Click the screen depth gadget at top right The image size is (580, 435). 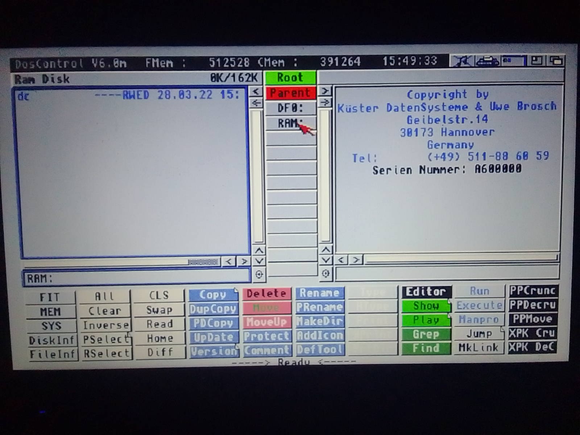tap(556, 61)
